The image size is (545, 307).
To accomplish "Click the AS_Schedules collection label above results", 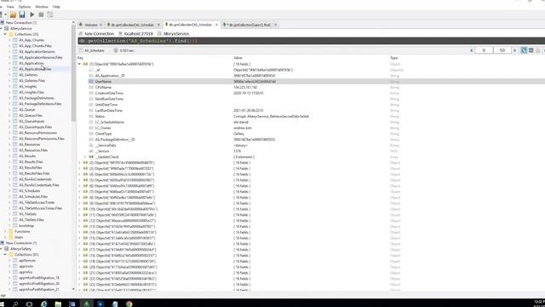I will click(x=95, y=50).
